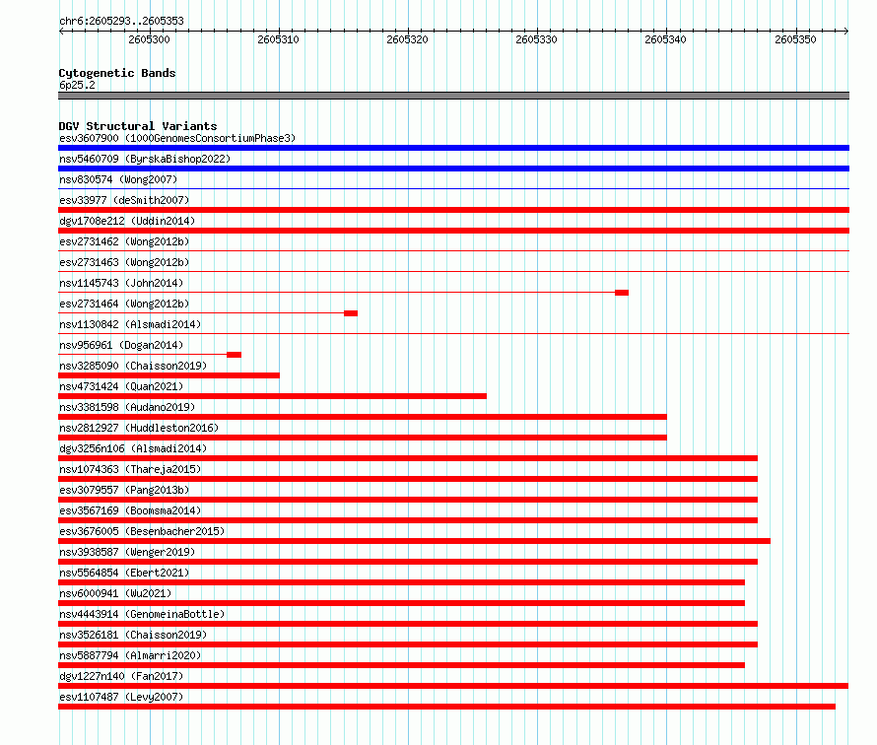Click the small red block of esv2731464 (Wong2012b)
Viewport: 877px width, 745px height.
pos(351,313)
